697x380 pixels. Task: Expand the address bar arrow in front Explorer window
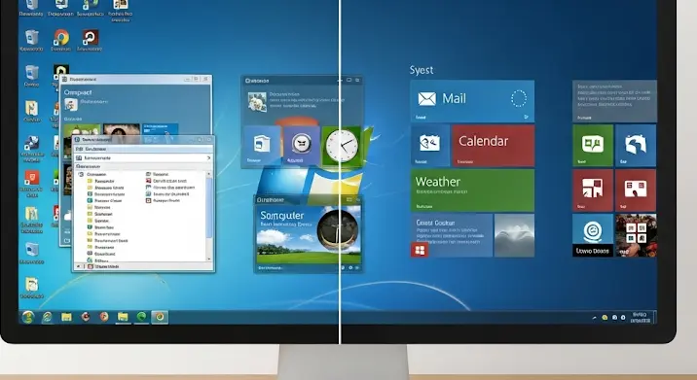pos(208,158)
